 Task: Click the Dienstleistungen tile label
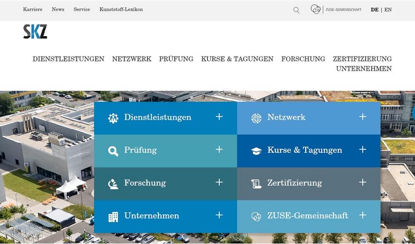158,117
